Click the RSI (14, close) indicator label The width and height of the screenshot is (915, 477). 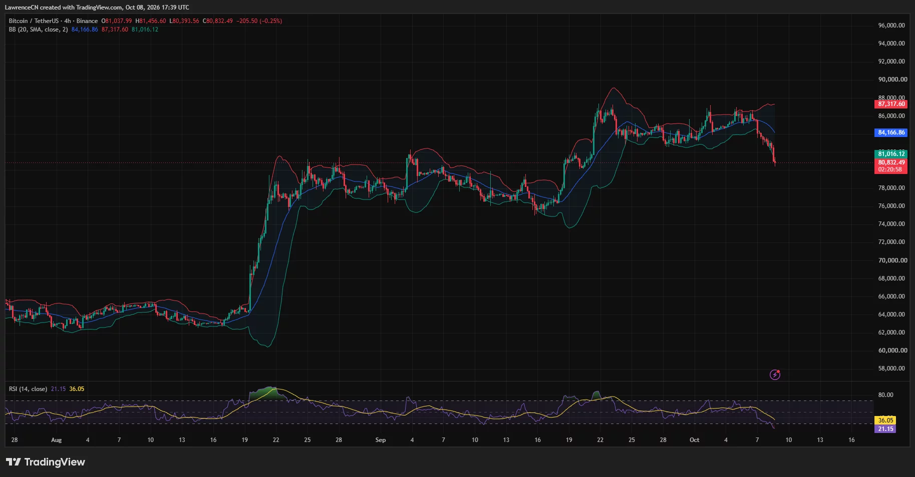point(28,389)
